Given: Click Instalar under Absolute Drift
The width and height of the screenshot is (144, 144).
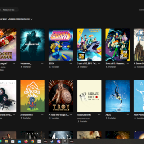Looking at the screenshot, I should [84, 121].
